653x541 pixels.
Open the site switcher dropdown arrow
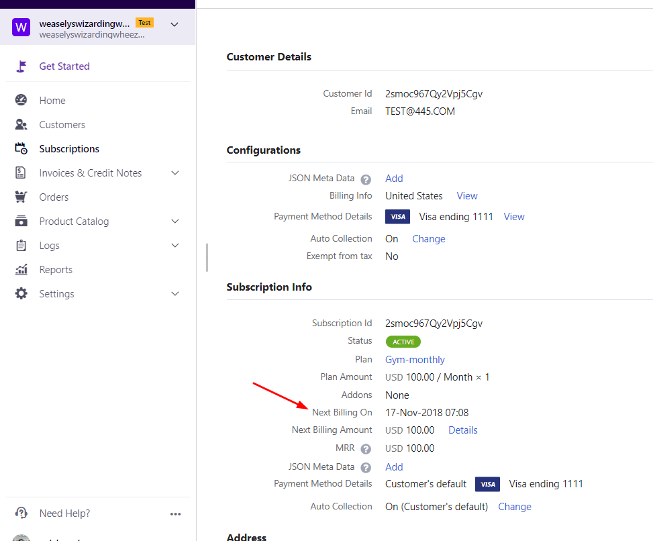point(174,25)
